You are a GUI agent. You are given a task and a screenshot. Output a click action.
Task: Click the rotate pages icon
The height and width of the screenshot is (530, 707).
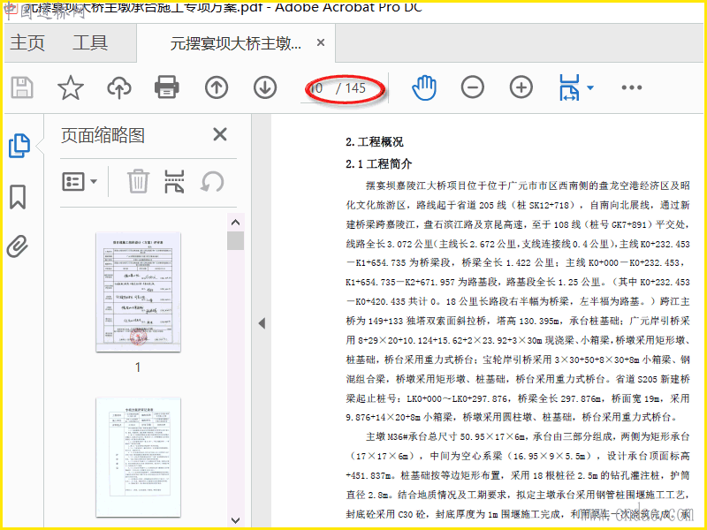point(212,182)
